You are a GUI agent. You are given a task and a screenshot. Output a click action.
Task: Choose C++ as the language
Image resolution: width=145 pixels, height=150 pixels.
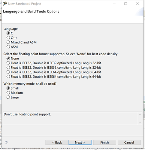(x=8, y=37)
